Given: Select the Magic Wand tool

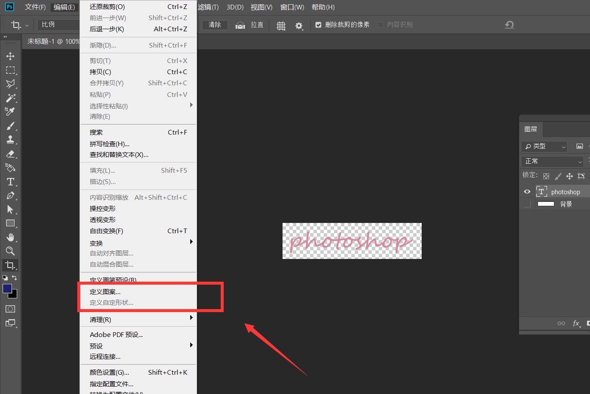Looking at the screenshot, I should (x=10, y=98).
